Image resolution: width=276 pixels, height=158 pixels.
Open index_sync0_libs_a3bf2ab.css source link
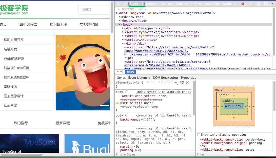point(164,92)
